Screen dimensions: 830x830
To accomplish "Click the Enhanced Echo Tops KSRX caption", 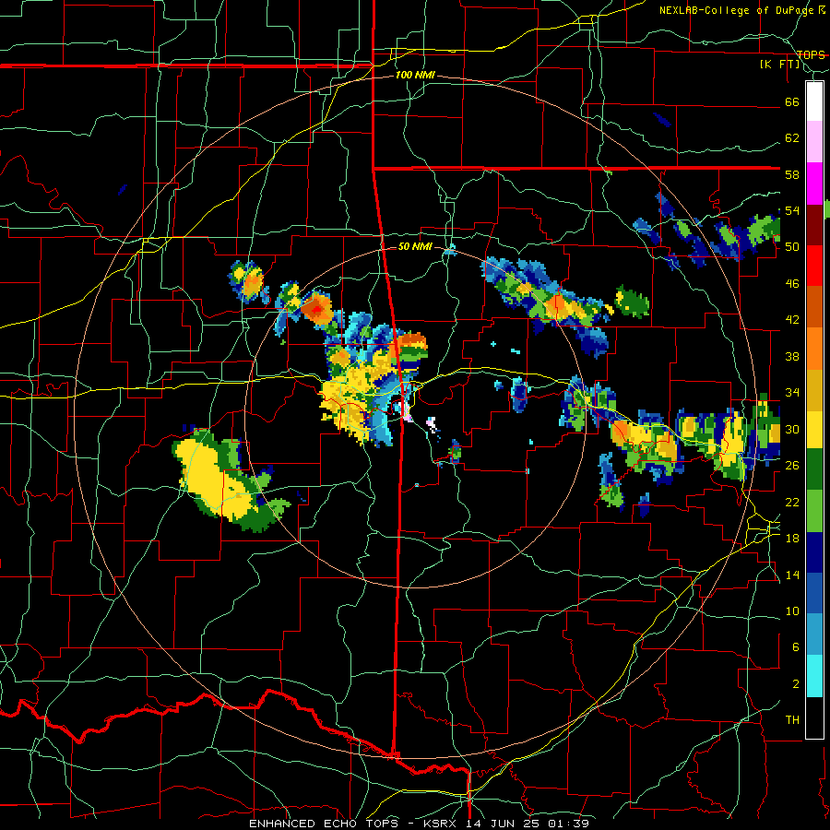I will click(419, 824).
